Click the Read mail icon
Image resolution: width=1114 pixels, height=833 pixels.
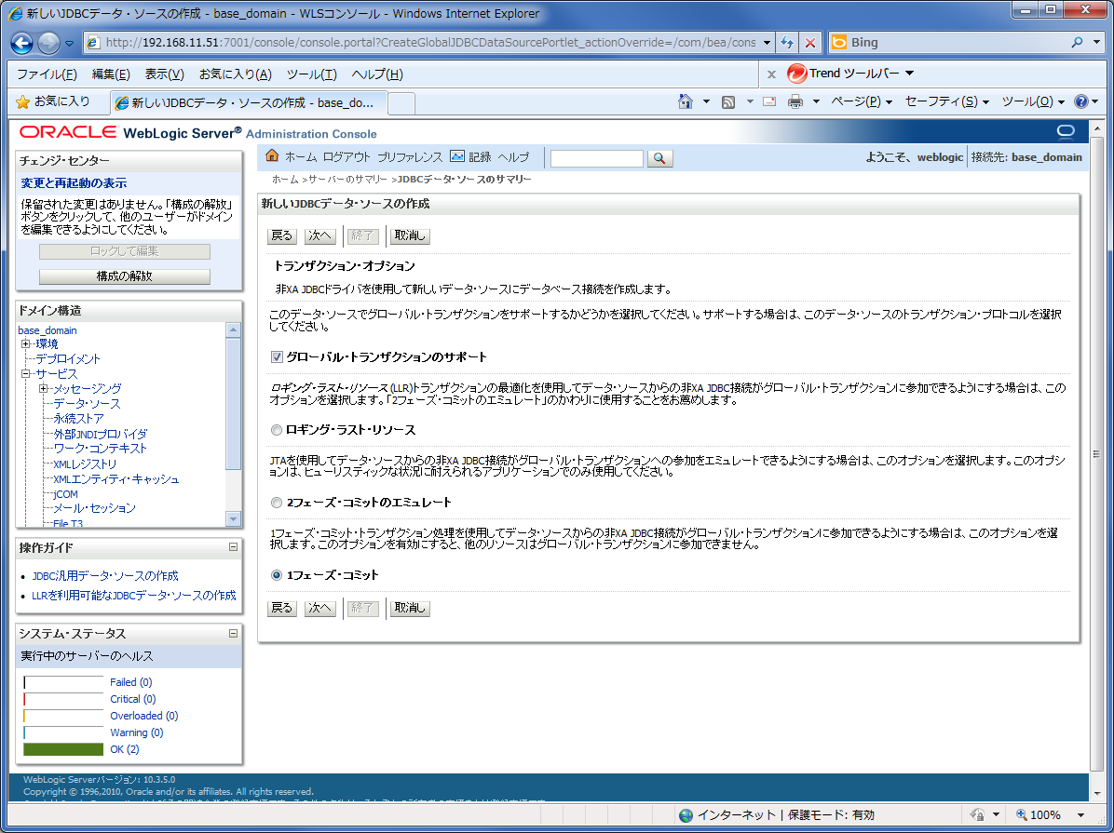[x=769, y=101]
